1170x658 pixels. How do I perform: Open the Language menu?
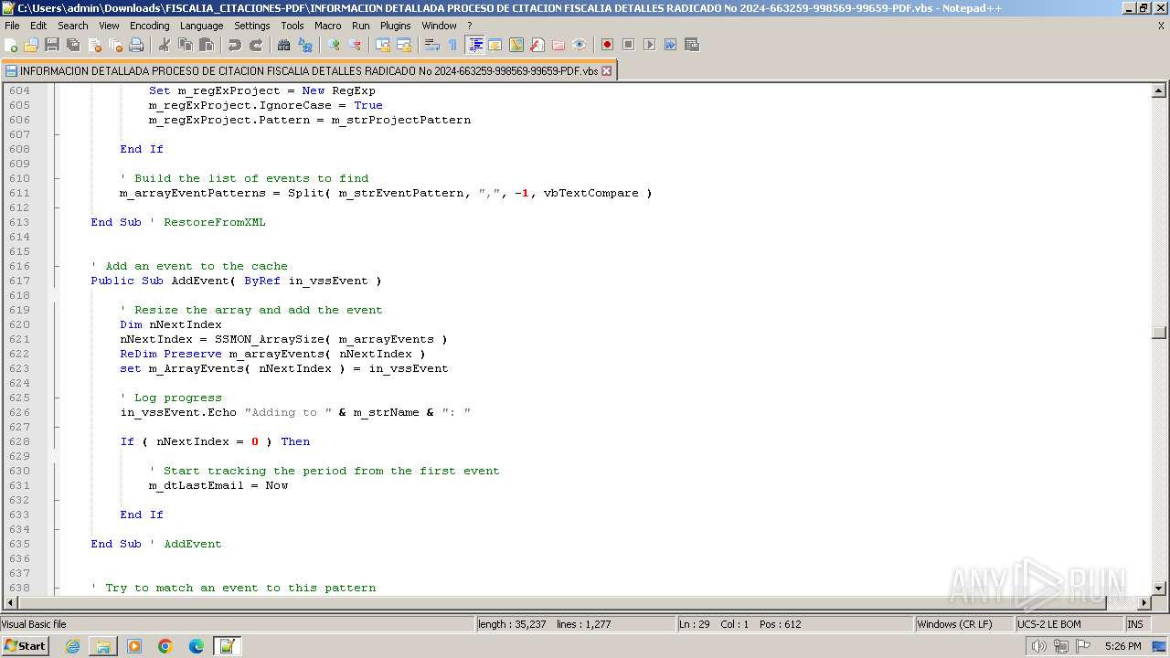[x=201, y=26]
